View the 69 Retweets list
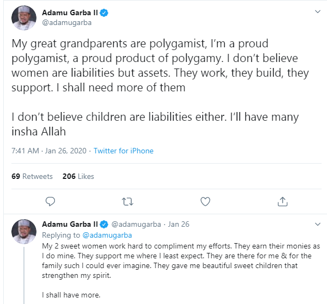Image resolution: width=327 pixels, height=304 pixels. coord(32,176)
